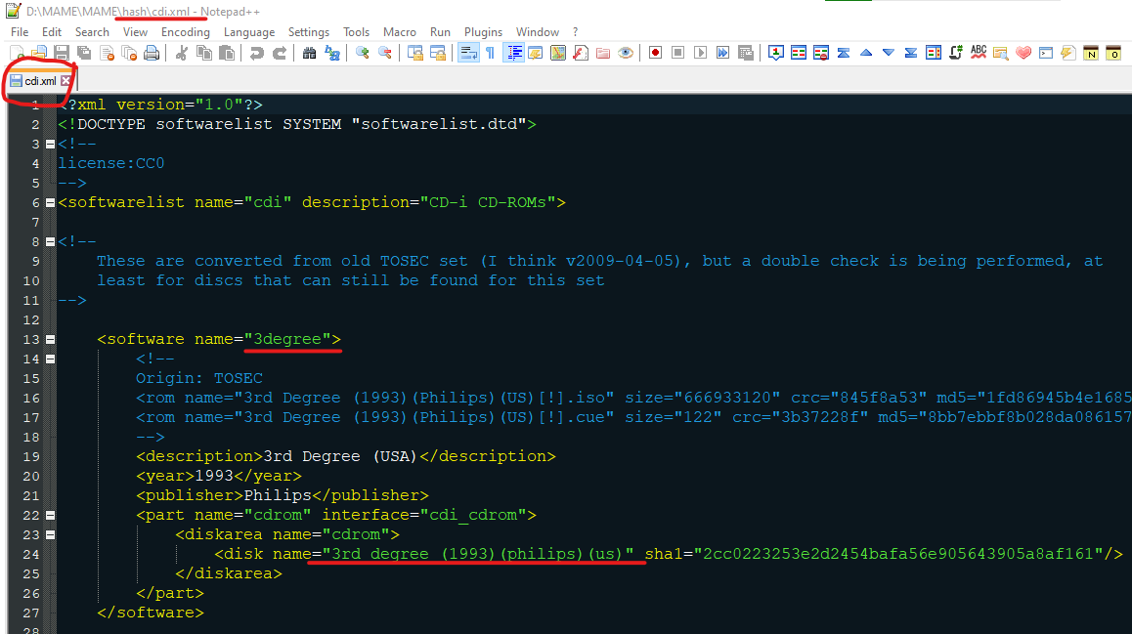Screen dimensions: 1132x634
Task: Click the Undo arrow icon
Action: [x=257, y=53]
